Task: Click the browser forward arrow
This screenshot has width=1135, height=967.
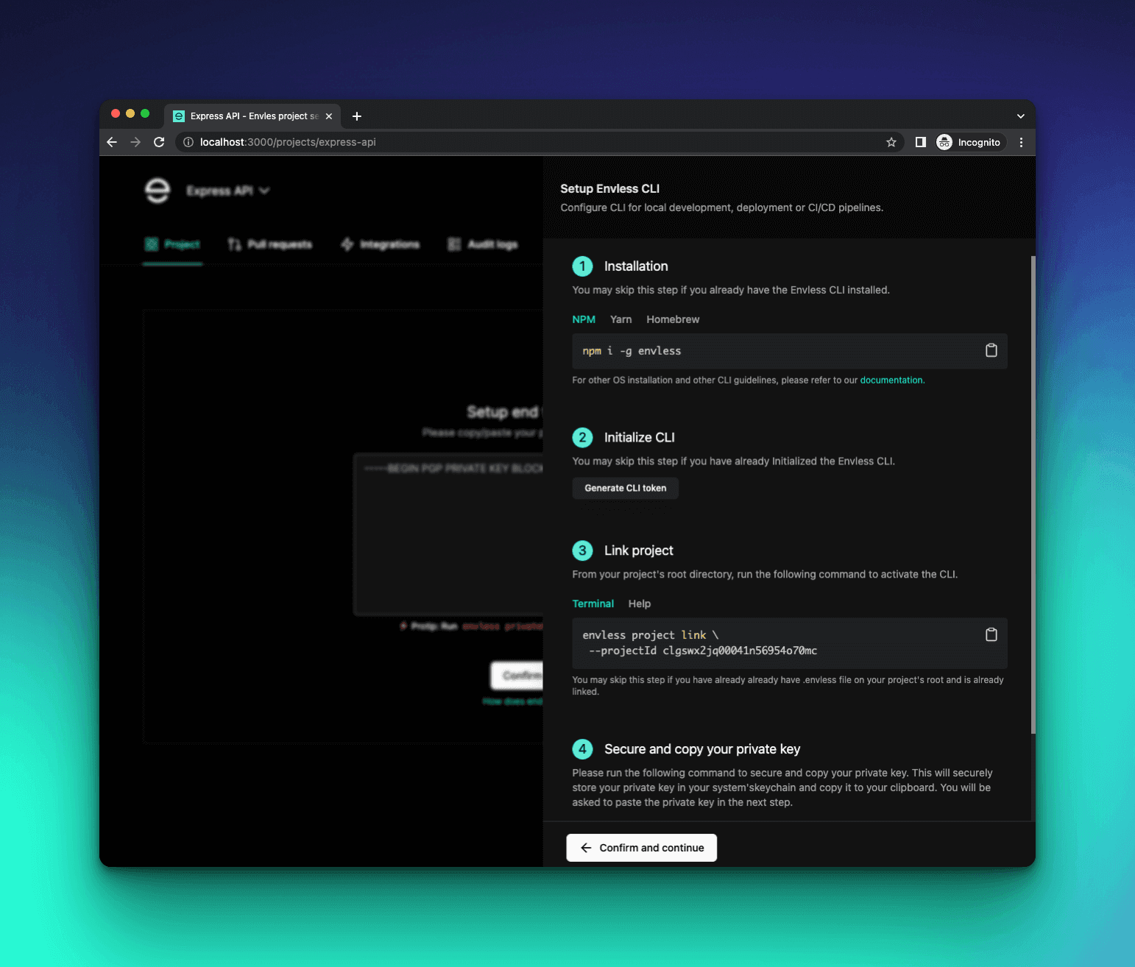Action: pos(135,142)
